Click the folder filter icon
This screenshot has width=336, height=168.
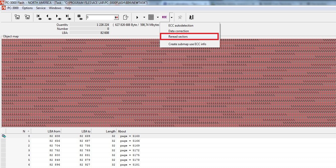[126, 17]
